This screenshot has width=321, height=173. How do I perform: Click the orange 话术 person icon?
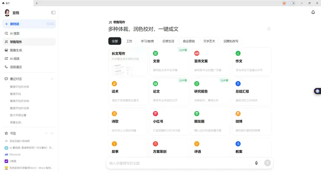point(114,83)
